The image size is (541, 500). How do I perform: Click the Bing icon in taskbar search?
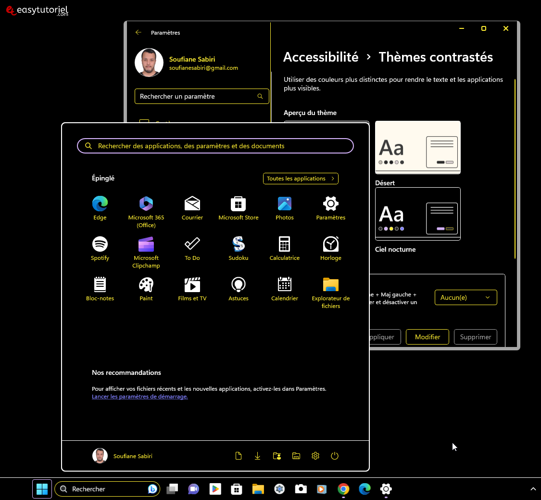(x=152, y=488)
